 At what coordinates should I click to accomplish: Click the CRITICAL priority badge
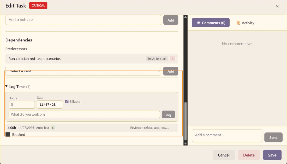pyautogui.click(x=38, y=5)
